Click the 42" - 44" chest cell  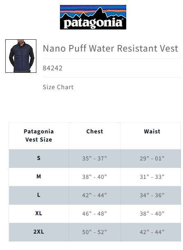[x=94, y=195]
